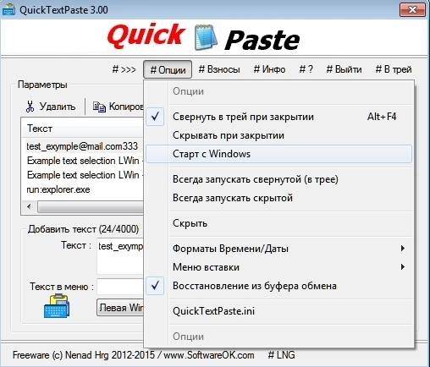Click # В трей to minimize to tray

tap(394, 69)
